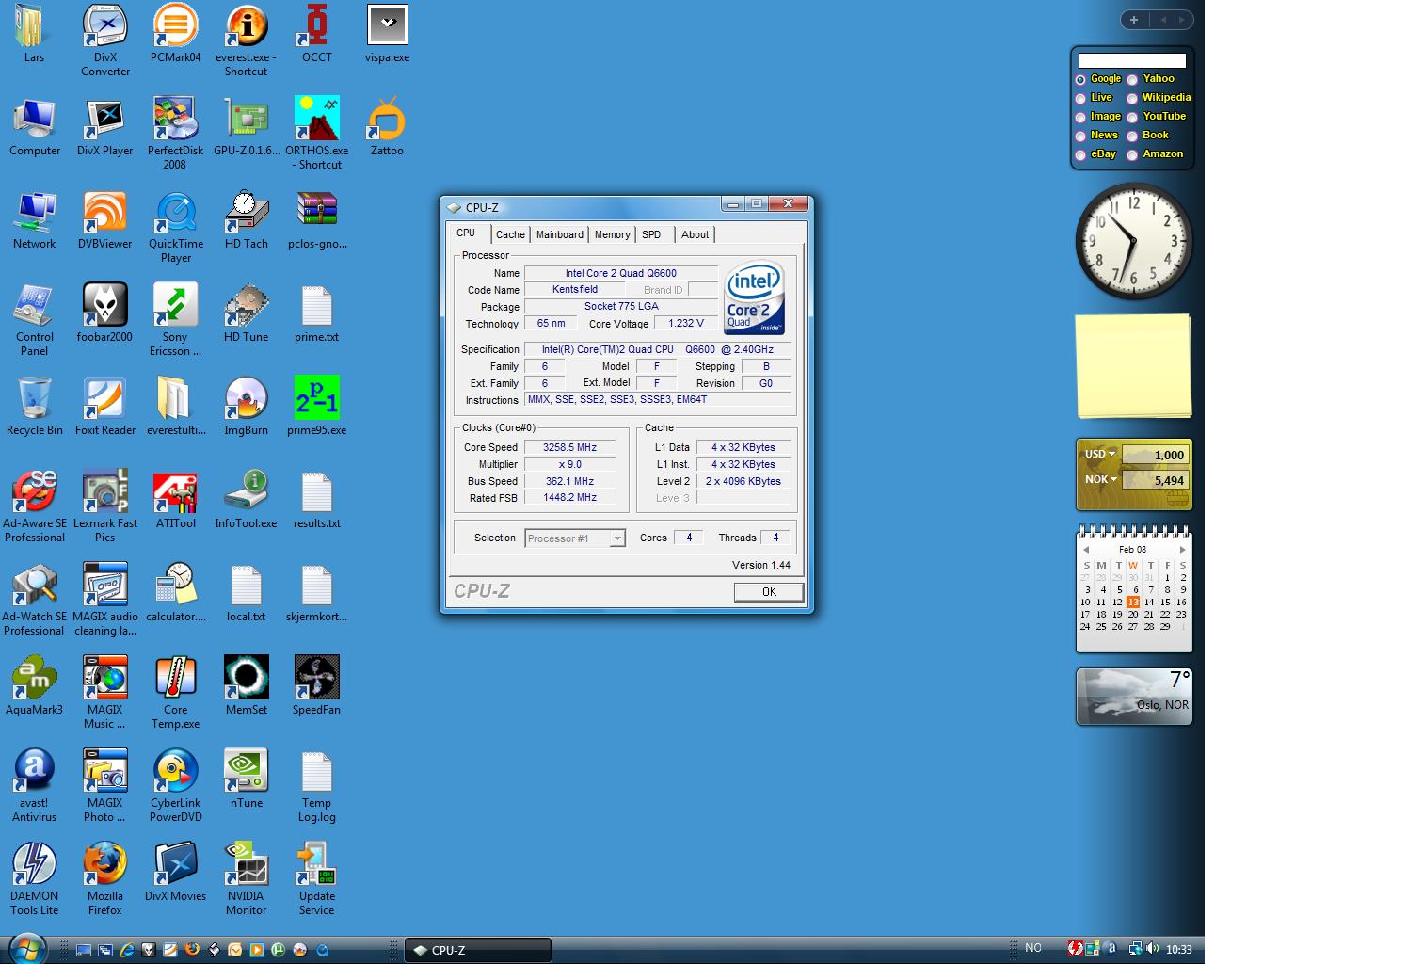Open the Core Temp.exe icon

point(175,679)
